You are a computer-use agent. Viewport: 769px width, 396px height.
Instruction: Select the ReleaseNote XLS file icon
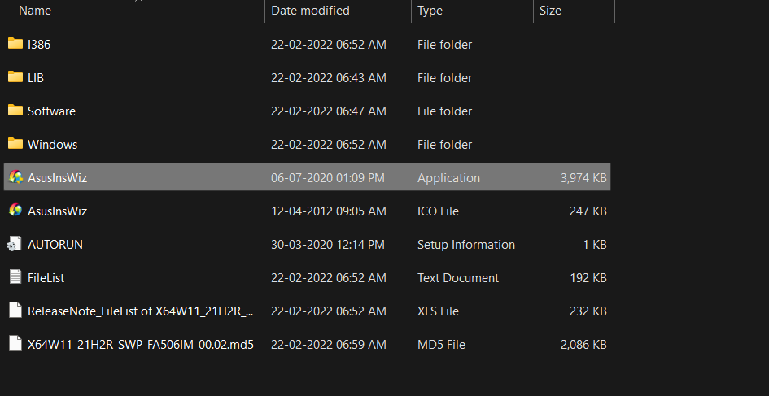click(15, 311)
